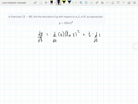
Task: Exit full screen mode arrows icon
Action: (x=135, y=3)
